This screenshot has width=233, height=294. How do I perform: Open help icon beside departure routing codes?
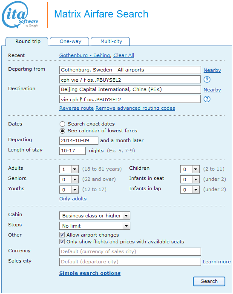click(x=207, y=80)
